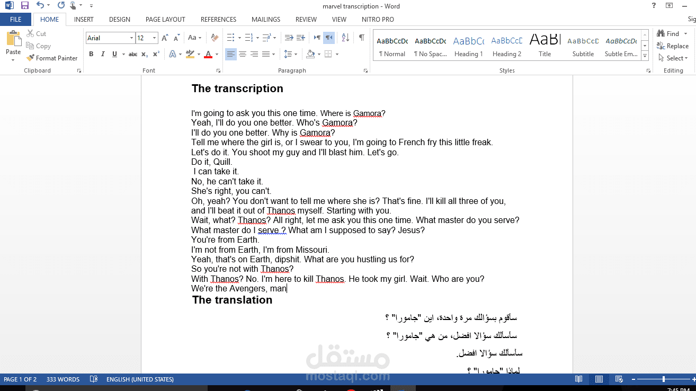
Task: Click the Copy command
Action: pos(38,46)
